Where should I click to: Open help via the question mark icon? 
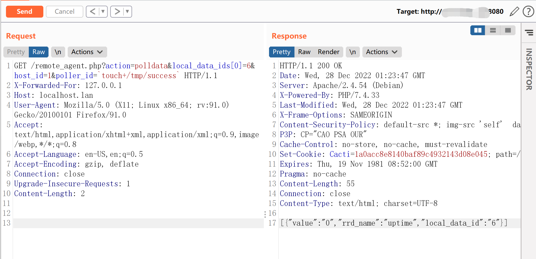[528, 12]
